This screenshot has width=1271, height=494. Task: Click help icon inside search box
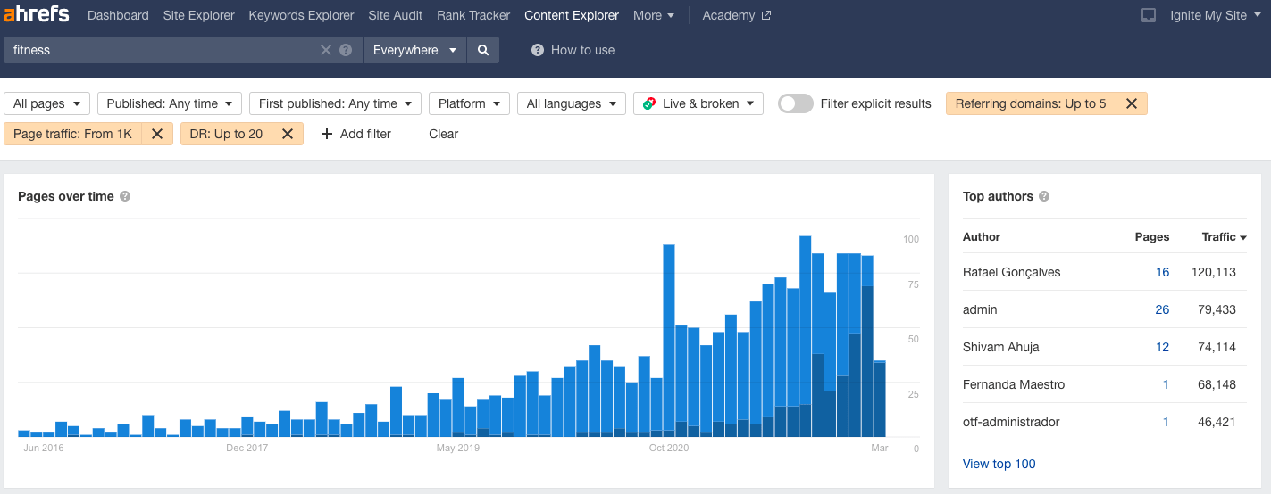pyautogui.click(x=346, y=51)
